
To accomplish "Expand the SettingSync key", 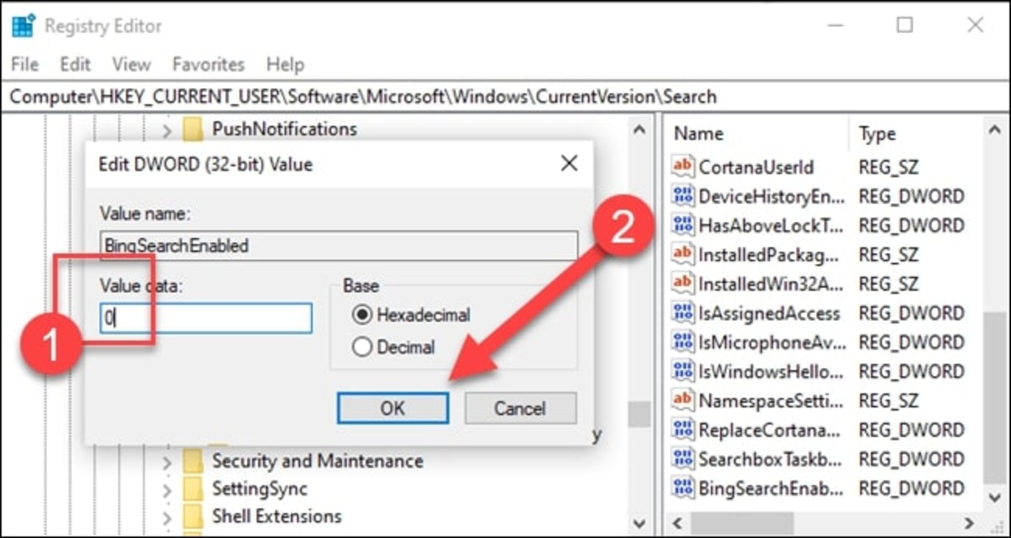I will click(166, 490).
